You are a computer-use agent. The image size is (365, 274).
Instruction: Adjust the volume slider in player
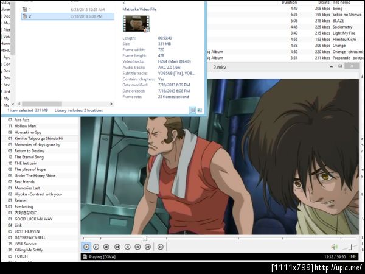350,247
